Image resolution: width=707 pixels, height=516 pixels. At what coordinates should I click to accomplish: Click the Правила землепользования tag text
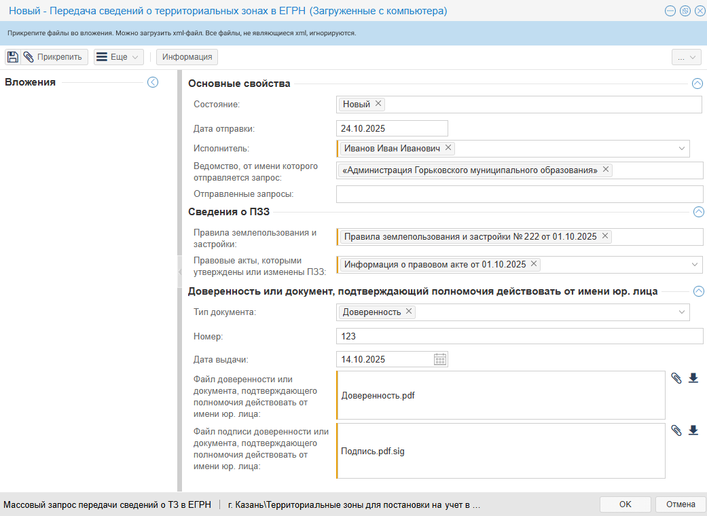470,236
